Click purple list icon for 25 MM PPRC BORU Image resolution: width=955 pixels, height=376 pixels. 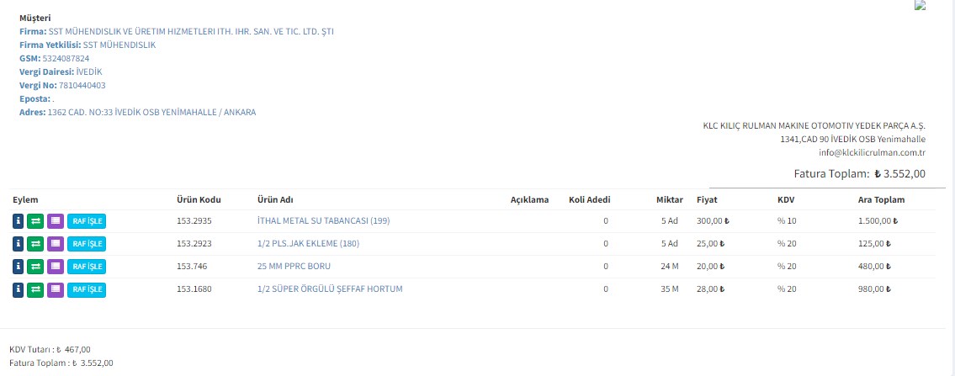click(x=56, y=267)
